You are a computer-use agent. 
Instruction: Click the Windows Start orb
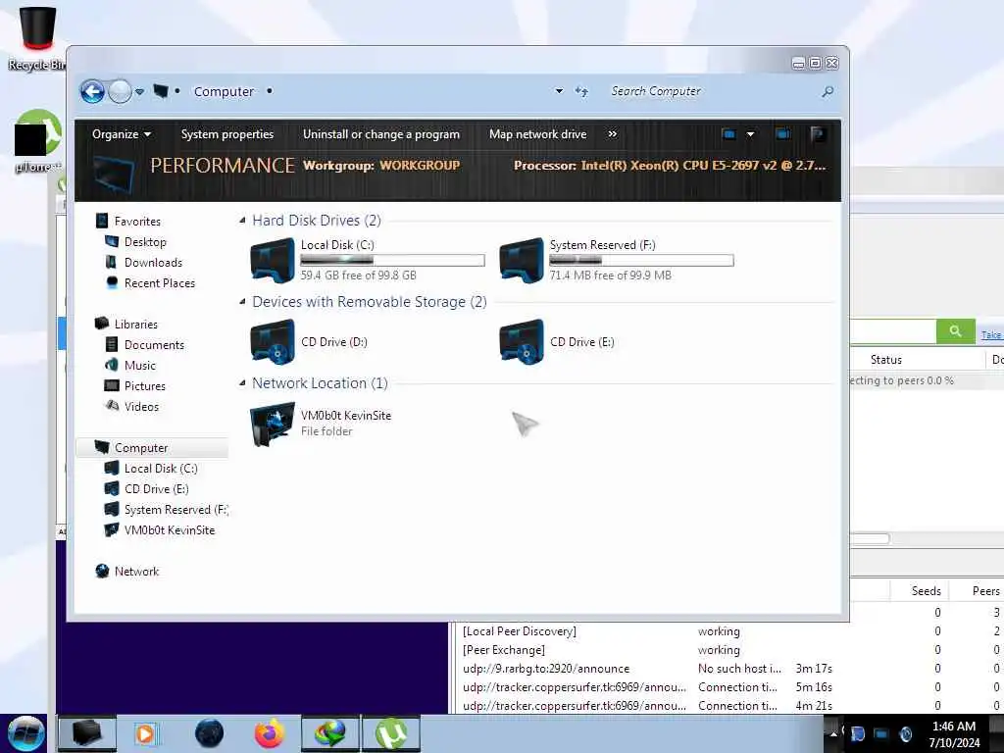[25, 733]
